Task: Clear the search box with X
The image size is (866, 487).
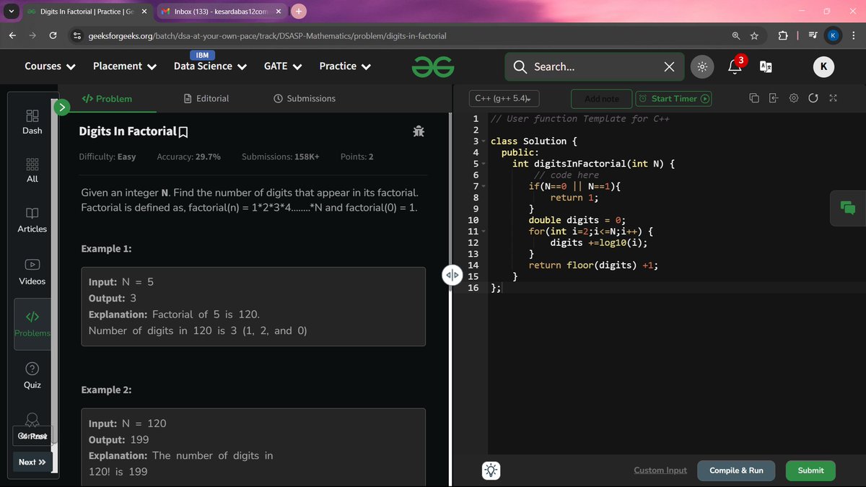Action: (x=669, y=66)
